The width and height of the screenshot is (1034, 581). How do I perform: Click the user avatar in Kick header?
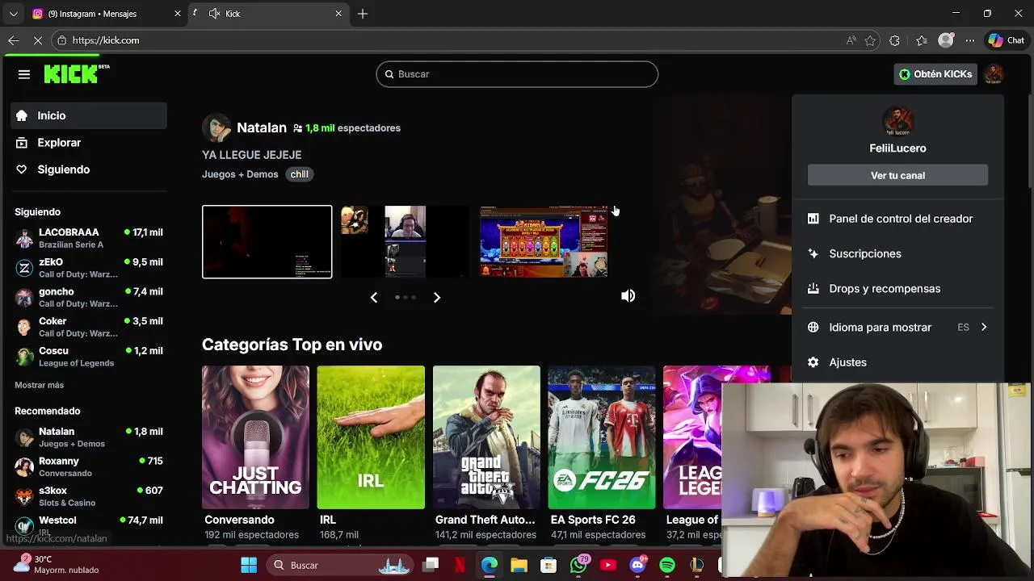coord(994,74)
